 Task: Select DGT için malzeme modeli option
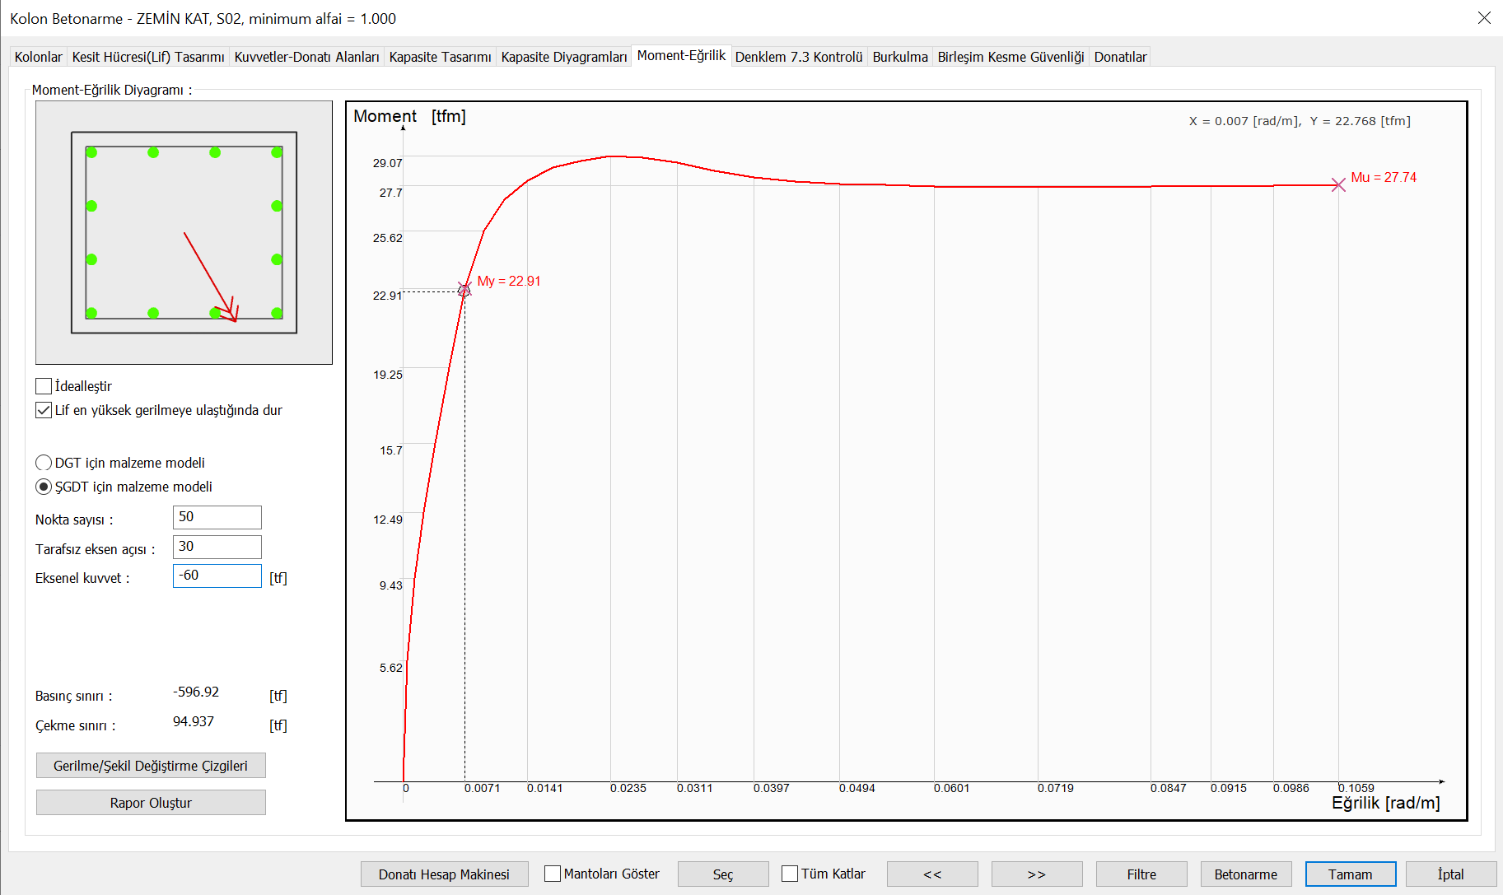point(44,463)
